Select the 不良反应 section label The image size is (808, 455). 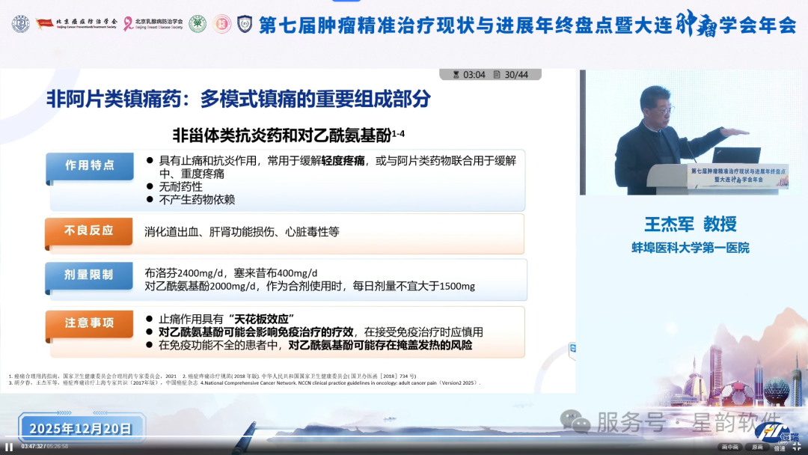[89, 232]
